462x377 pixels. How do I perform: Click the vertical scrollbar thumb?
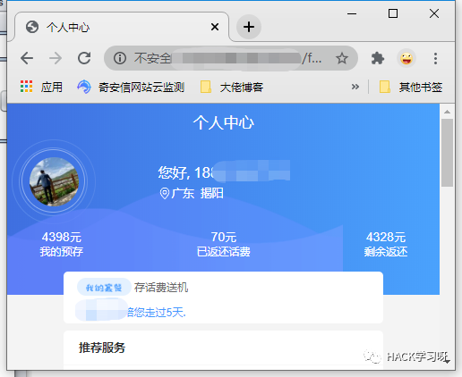pyautogui.click(x=447, y=153)
